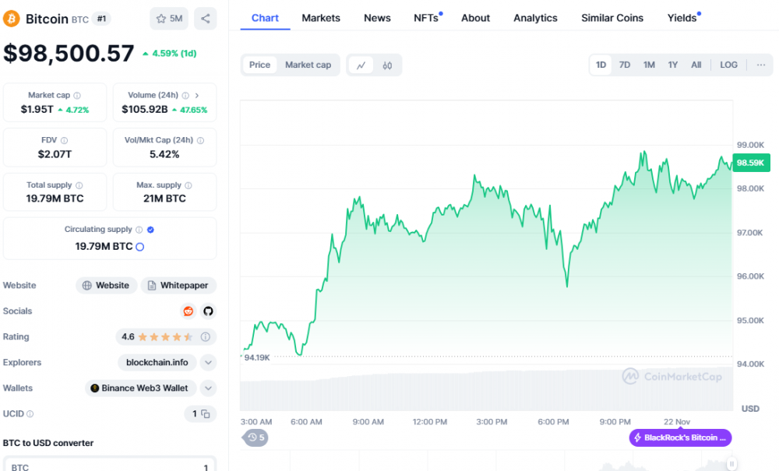779x471 pixels.
Task: Add Bitcoin to watchlist with star button
Action: pyautogui.click(x=169, y=18)
